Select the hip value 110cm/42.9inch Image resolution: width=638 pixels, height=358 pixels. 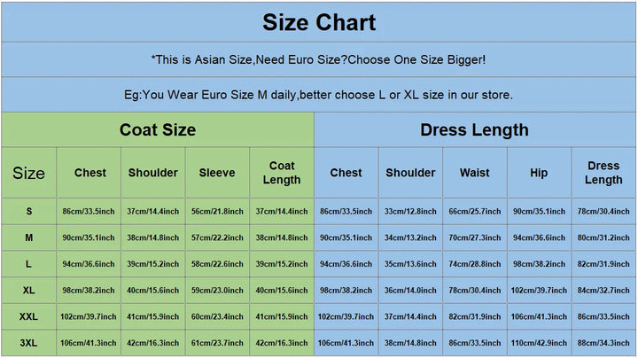click(539, 343)
